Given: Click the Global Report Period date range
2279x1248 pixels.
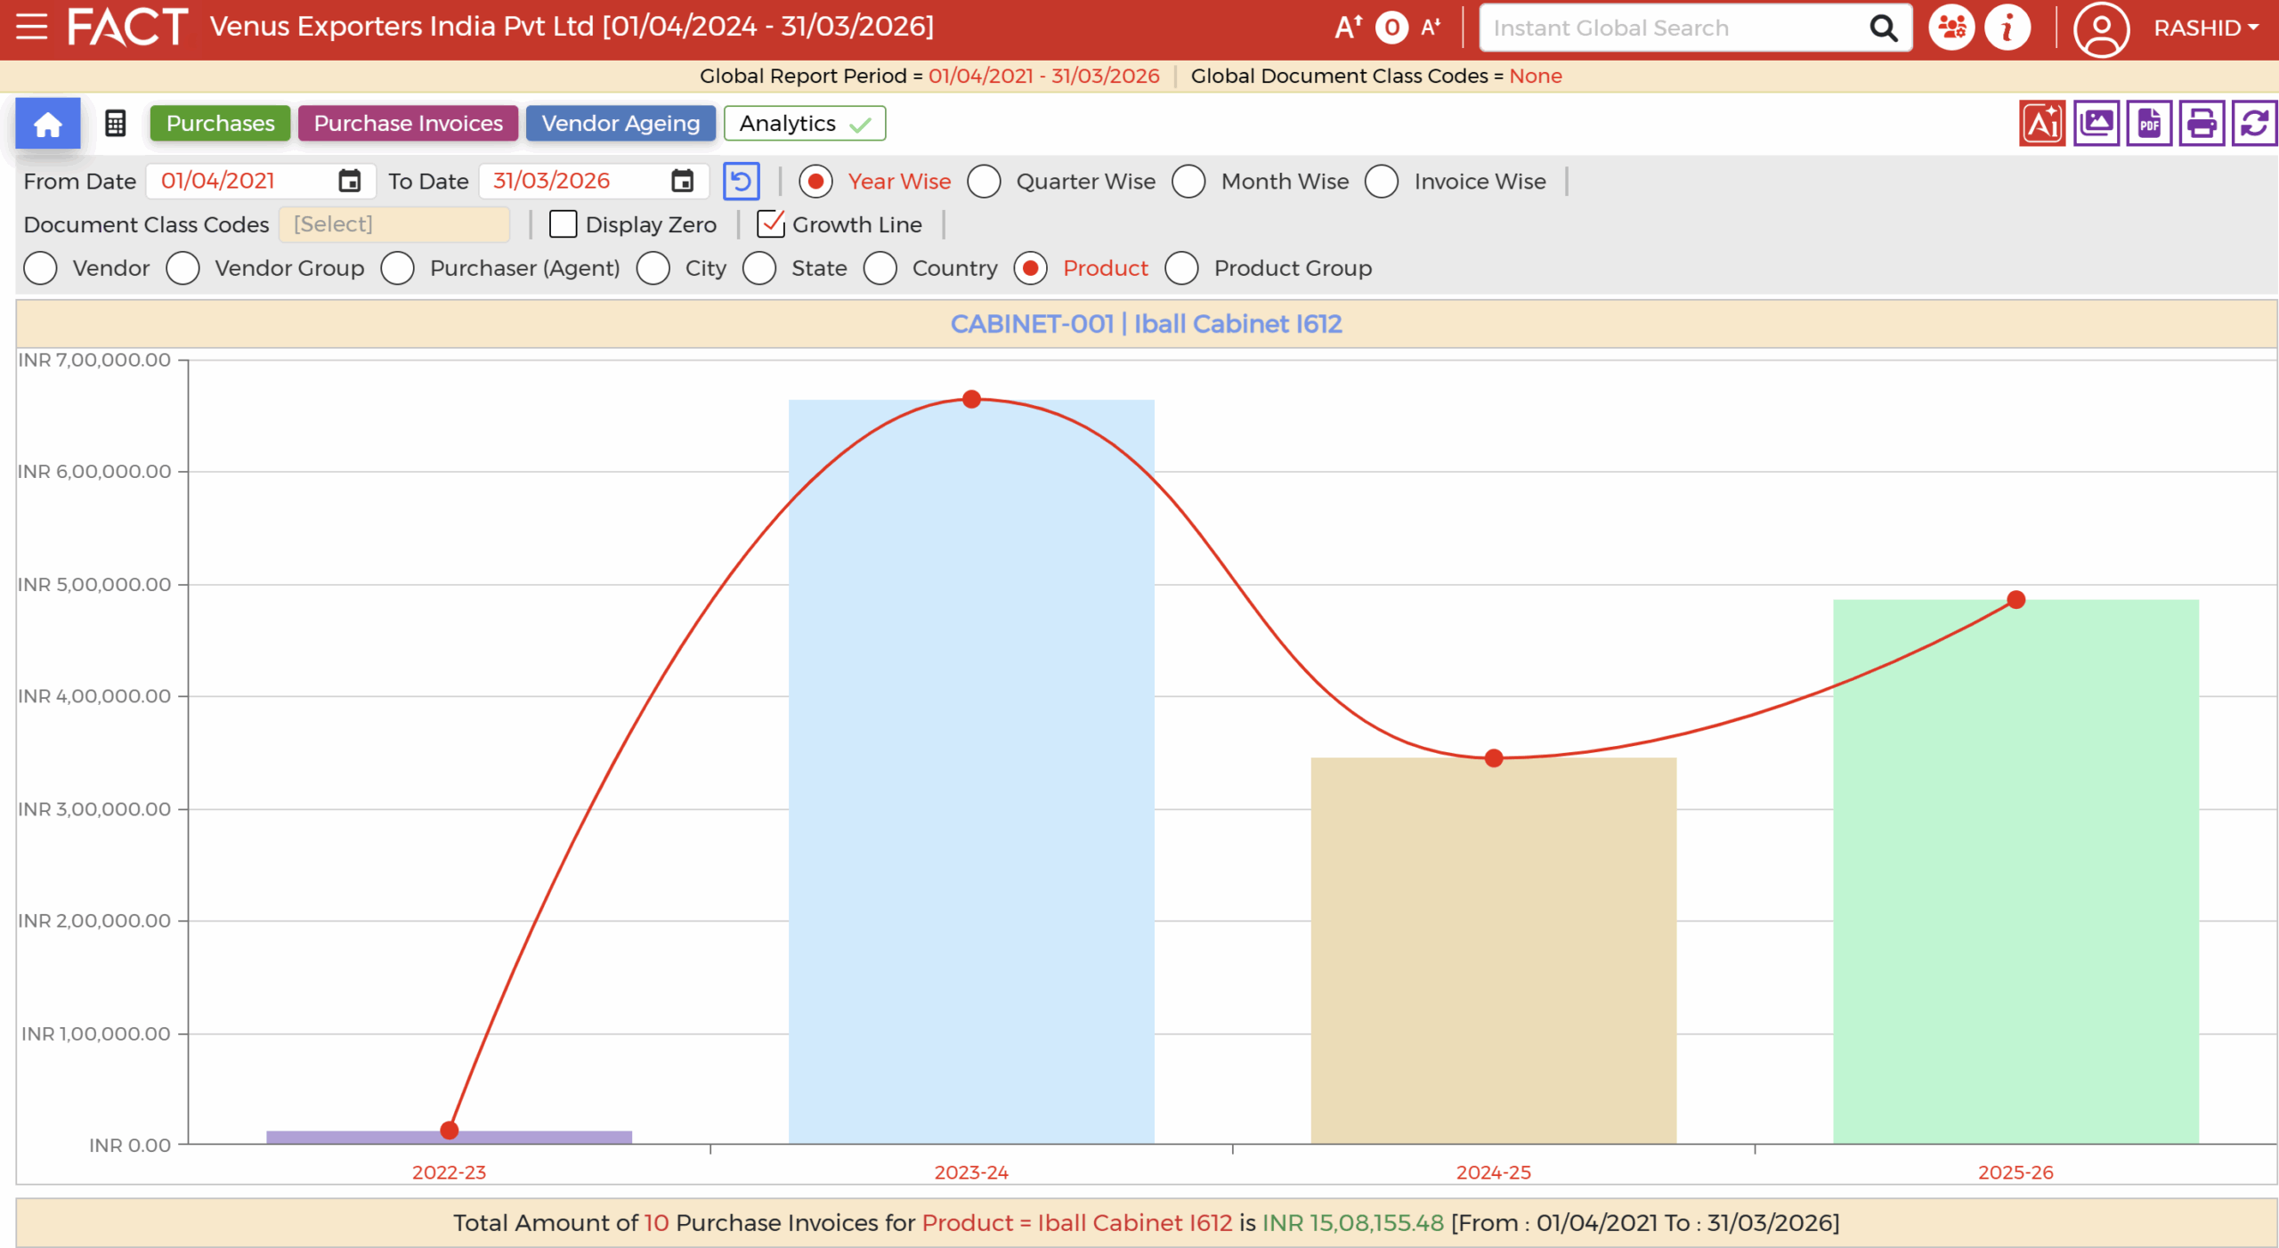Looking at the screenshot, I should point(1043,76).
